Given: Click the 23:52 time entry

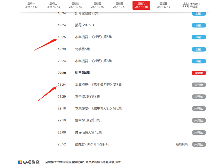Looking at the screenshot, I should click(62, 144).
